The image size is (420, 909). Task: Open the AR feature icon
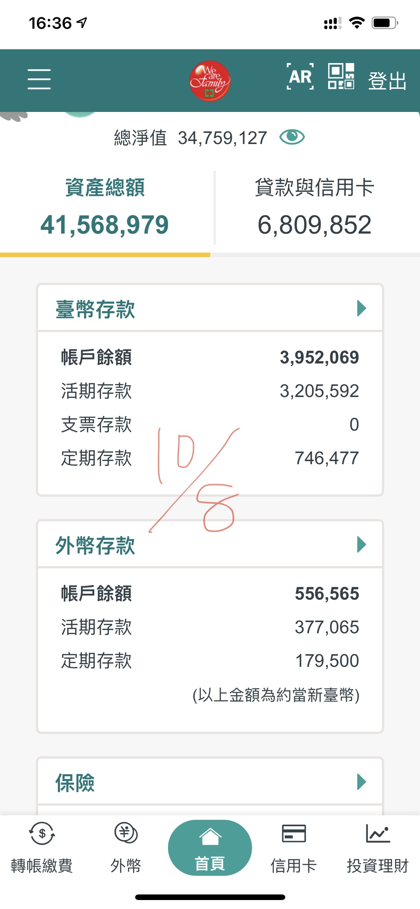(300, 77)
